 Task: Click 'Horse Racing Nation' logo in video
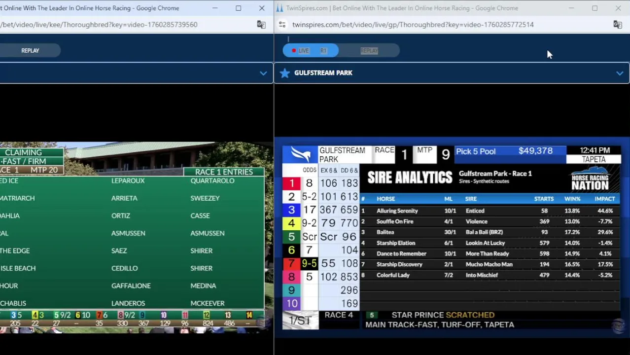[590, 179]
